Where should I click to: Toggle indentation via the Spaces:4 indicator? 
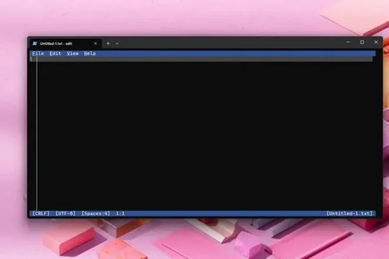pos(96,214)
